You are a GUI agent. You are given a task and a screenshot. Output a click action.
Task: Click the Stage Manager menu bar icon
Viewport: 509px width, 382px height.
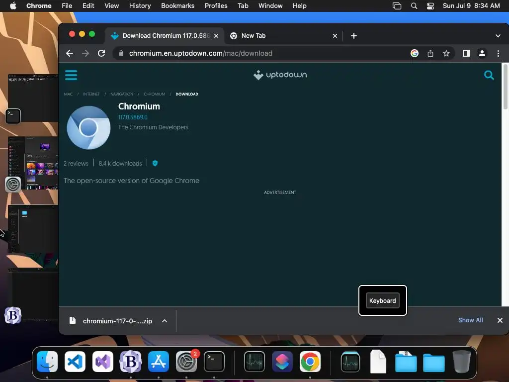point(397,6)
